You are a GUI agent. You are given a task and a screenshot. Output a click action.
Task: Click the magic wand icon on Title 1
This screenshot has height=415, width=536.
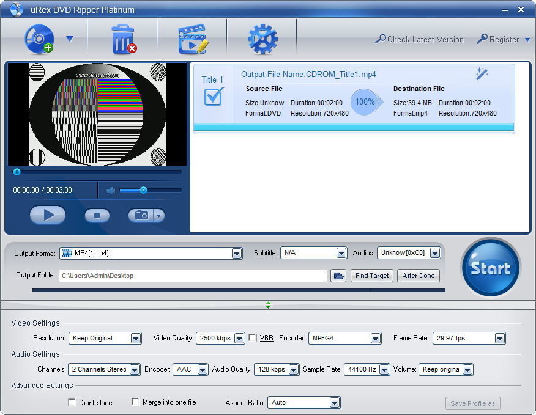pyautogui.click(x=482, y=73)
